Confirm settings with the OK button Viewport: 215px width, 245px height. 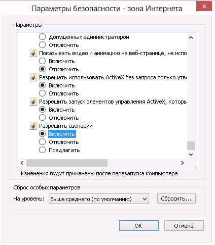139,226
